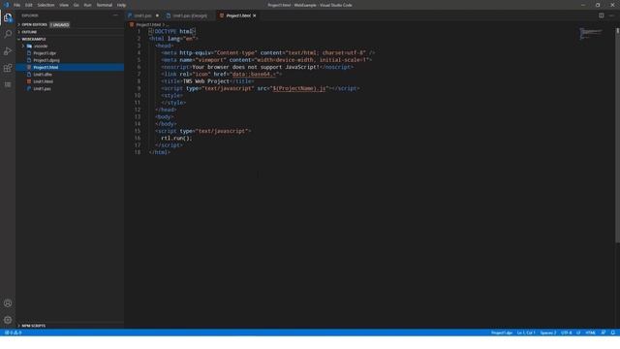
Task: Change language mode HTML in status bar
Action: click(x=590, y=333)
